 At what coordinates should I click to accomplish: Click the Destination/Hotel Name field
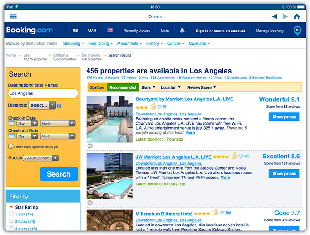(43, 93)
